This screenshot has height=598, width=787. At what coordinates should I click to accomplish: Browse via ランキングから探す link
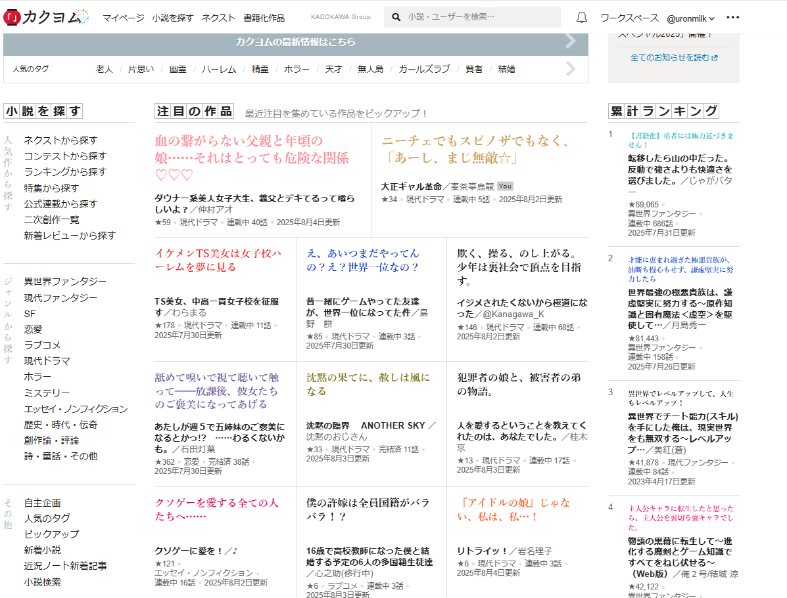pos(65,172)
